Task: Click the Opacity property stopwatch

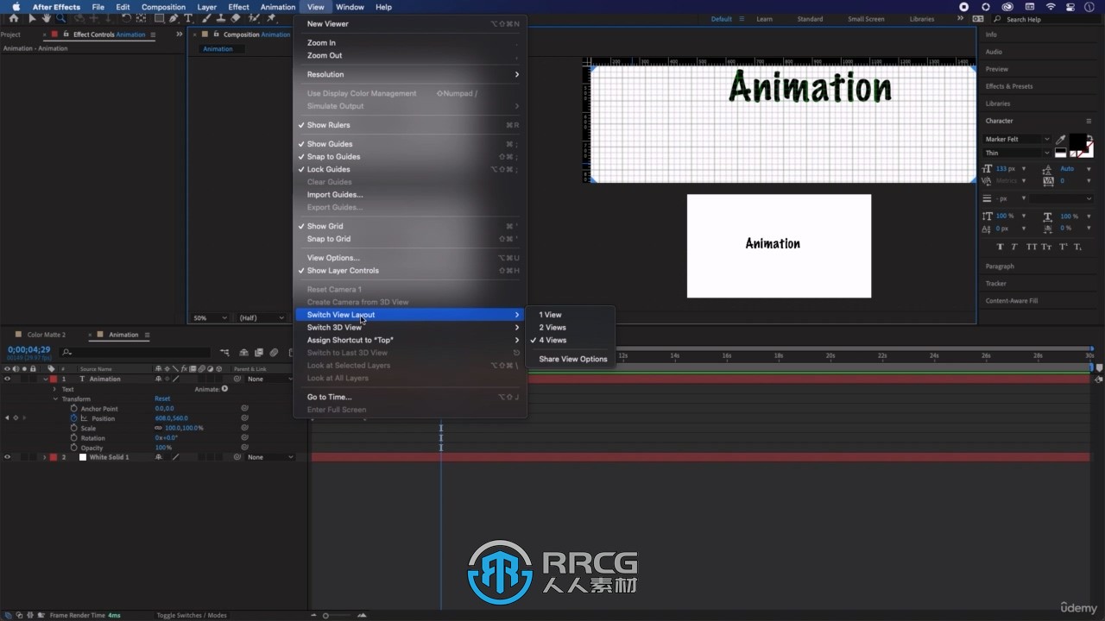Action: coord(73,448)
